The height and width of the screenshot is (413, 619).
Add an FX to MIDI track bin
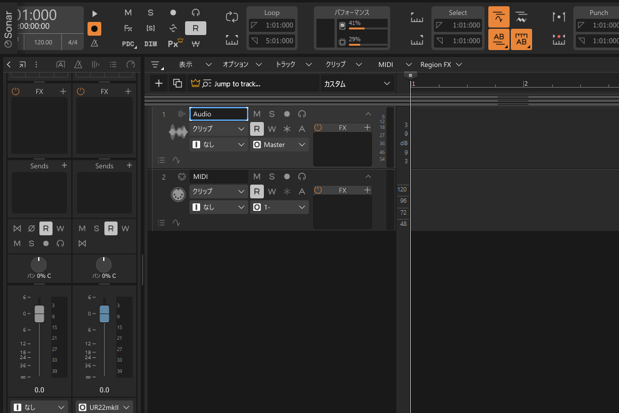pyautogui.click(x=367, y=190)
